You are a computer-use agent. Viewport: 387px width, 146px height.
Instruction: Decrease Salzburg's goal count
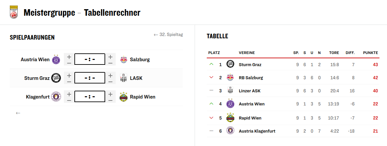[x=110, y=63]
